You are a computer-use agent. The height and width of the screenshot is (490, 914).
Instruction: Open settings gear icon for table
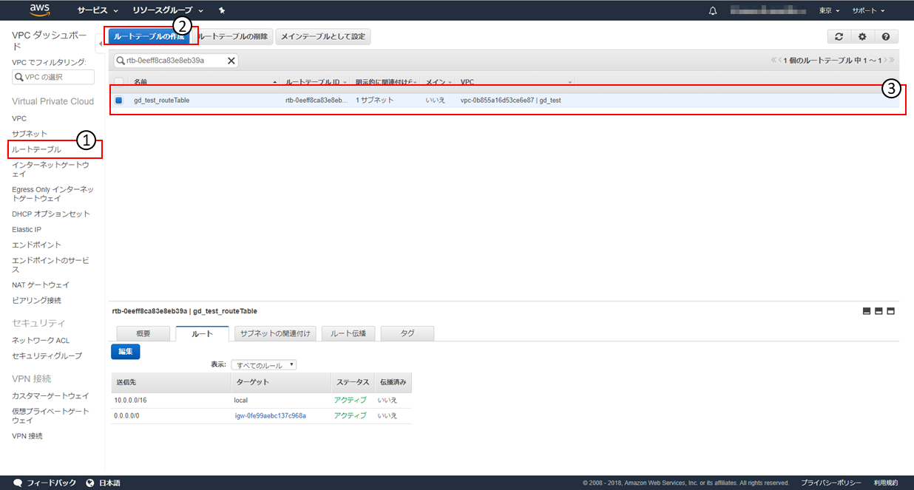[862, 37]
